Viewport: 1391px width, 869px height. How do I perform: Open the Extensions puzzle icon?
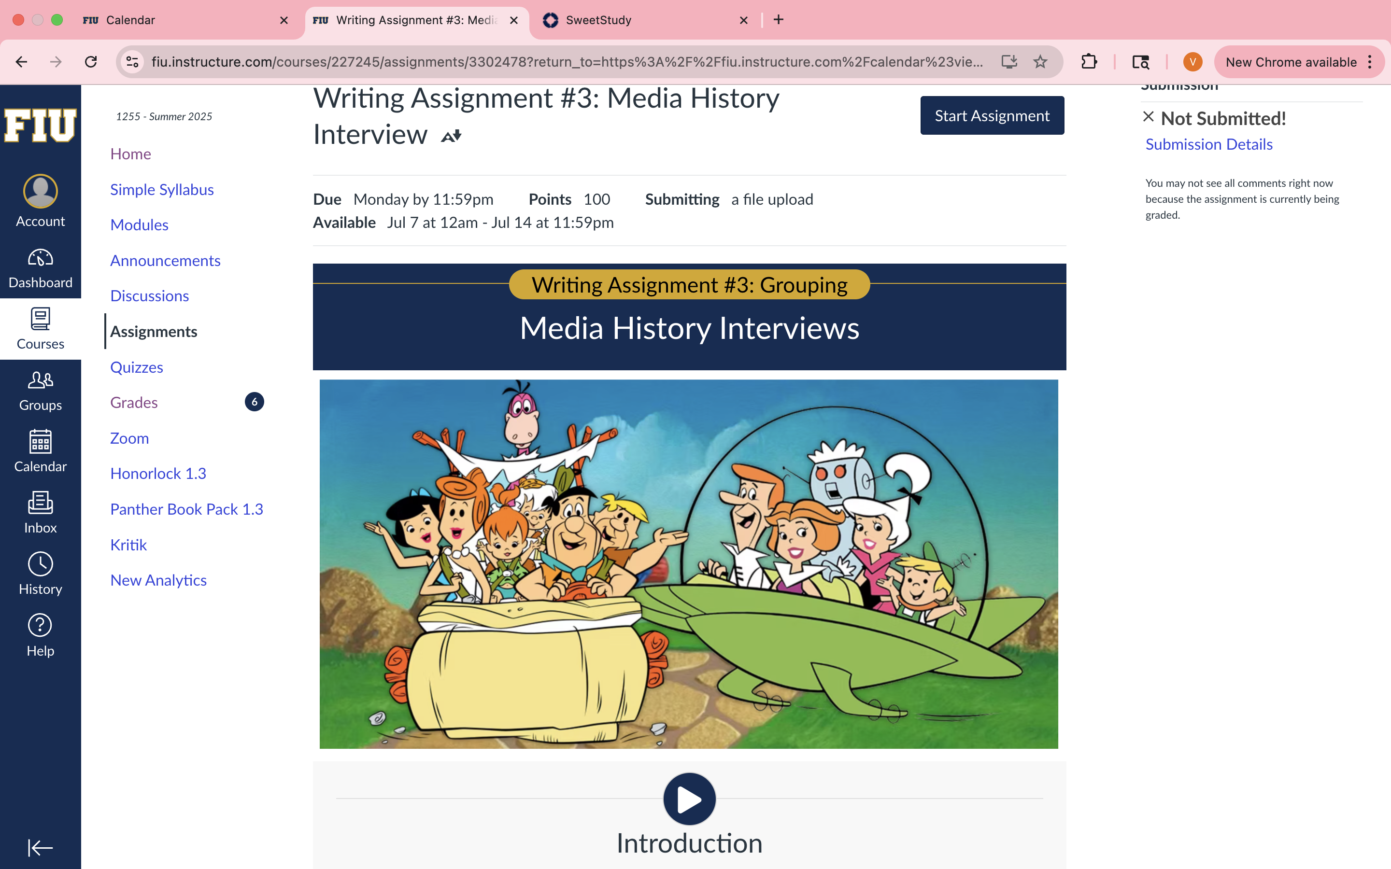[x=1089, y=61]
